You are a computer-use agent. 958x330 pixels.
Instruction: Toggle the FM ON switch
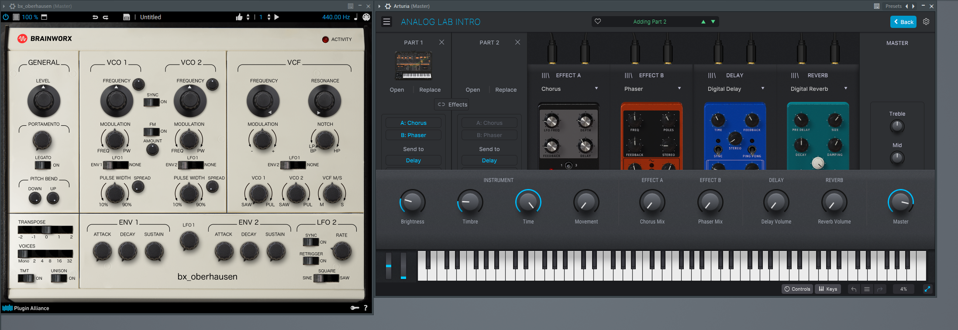coord(152,131)
